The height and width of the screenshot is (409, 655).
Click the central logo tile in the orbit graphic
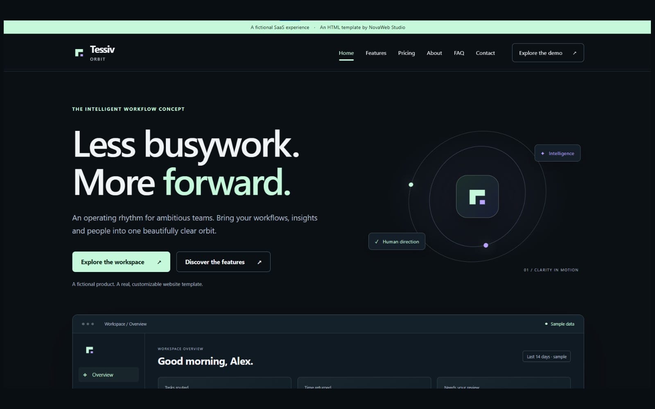click(477, 196)
